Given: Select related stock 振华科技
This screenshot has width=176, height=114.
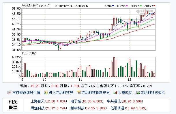Looking at the screenshot, I should coord(77,108).
